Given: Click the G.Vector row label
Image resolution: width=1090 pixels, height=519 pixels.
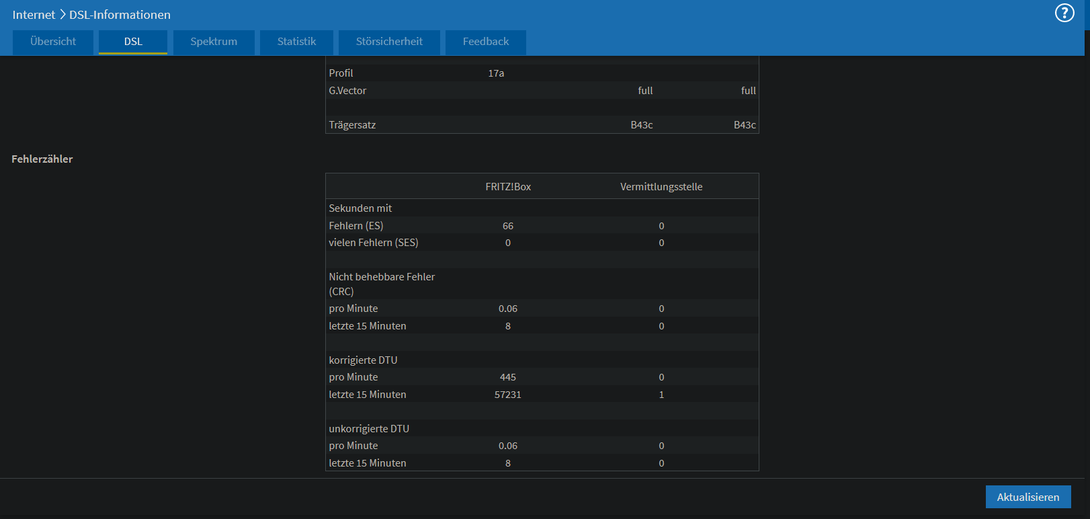Looking at the screenshot, I should click(347, 91).
